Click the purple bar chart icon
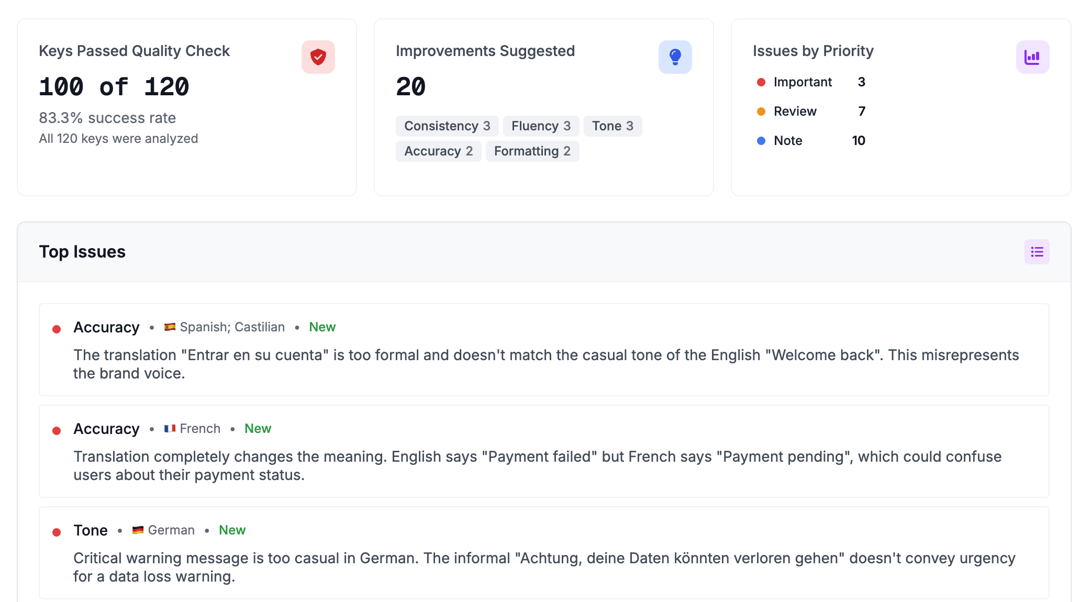Image resolution: width=1091 pixels, height=602 pixels. click(1032, 57)
